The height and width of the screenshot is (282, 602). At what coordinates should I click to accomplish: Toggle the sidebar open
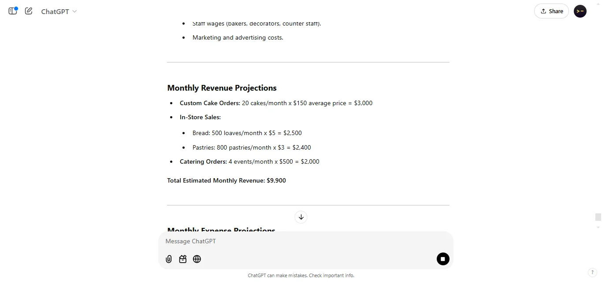click(12, 11)
